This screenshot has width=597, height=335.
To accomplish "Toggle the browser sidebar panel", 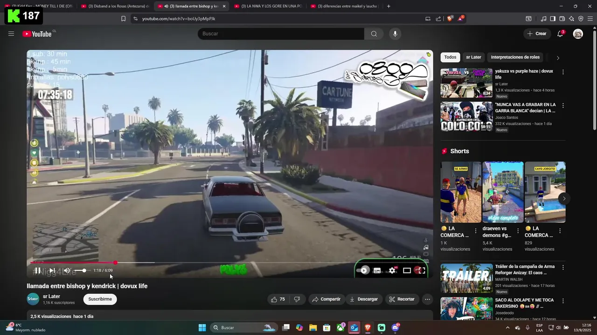I will click(x=553, y=19).
